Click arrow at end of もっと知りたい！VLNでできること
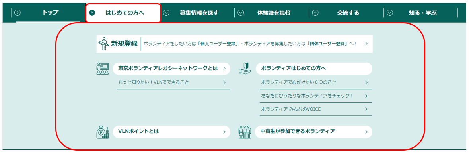469x153 pixels. (x=224, y=82)
